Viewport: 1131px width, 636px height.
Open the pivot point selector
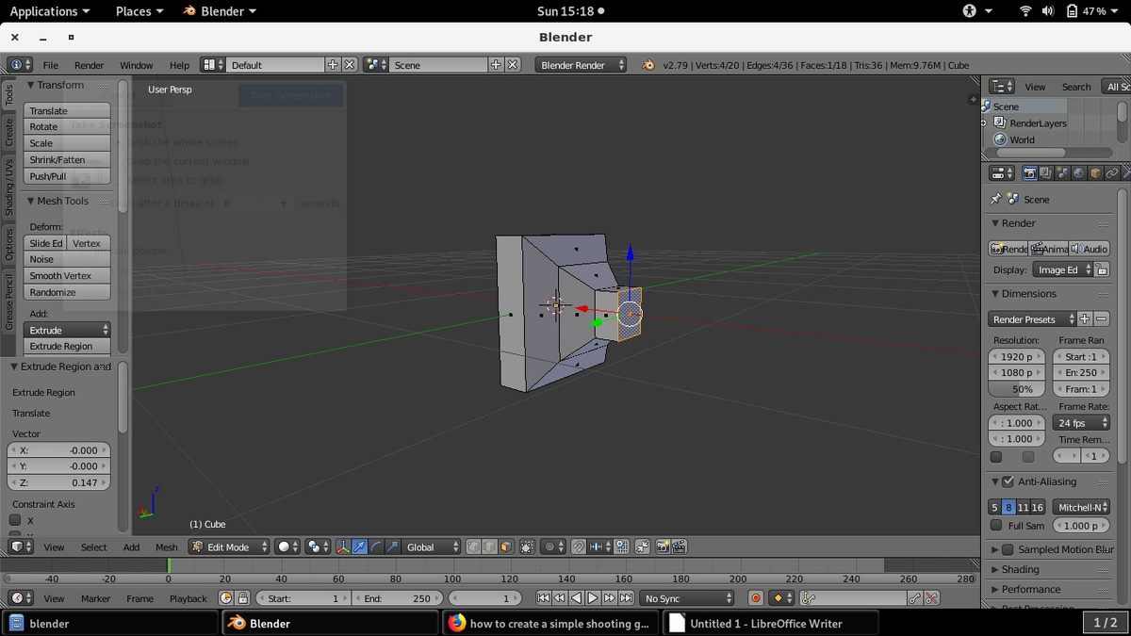(x=317, y=546)
